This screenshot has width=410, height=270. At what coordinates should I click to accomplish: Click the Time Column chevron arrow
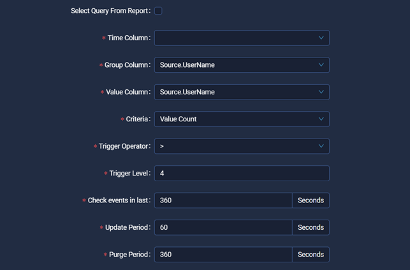pos(321,38)
